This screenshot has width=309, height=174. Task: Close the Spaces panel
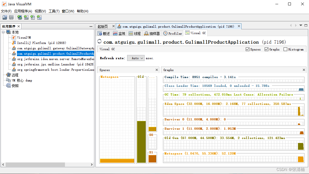[x=157, y=70]
